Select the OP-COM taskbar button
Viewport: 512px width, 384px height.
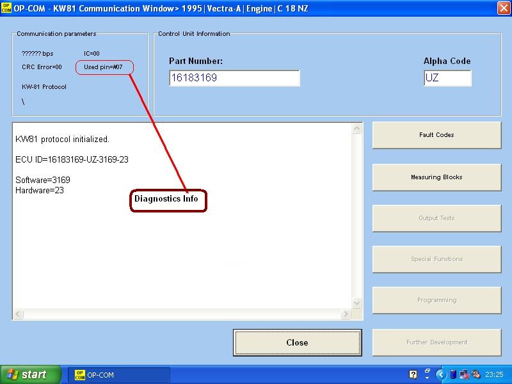[x=119, y=375]
